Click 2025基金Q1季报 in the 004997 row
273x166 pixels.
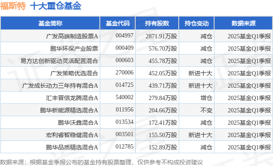[x=249, y=36]
